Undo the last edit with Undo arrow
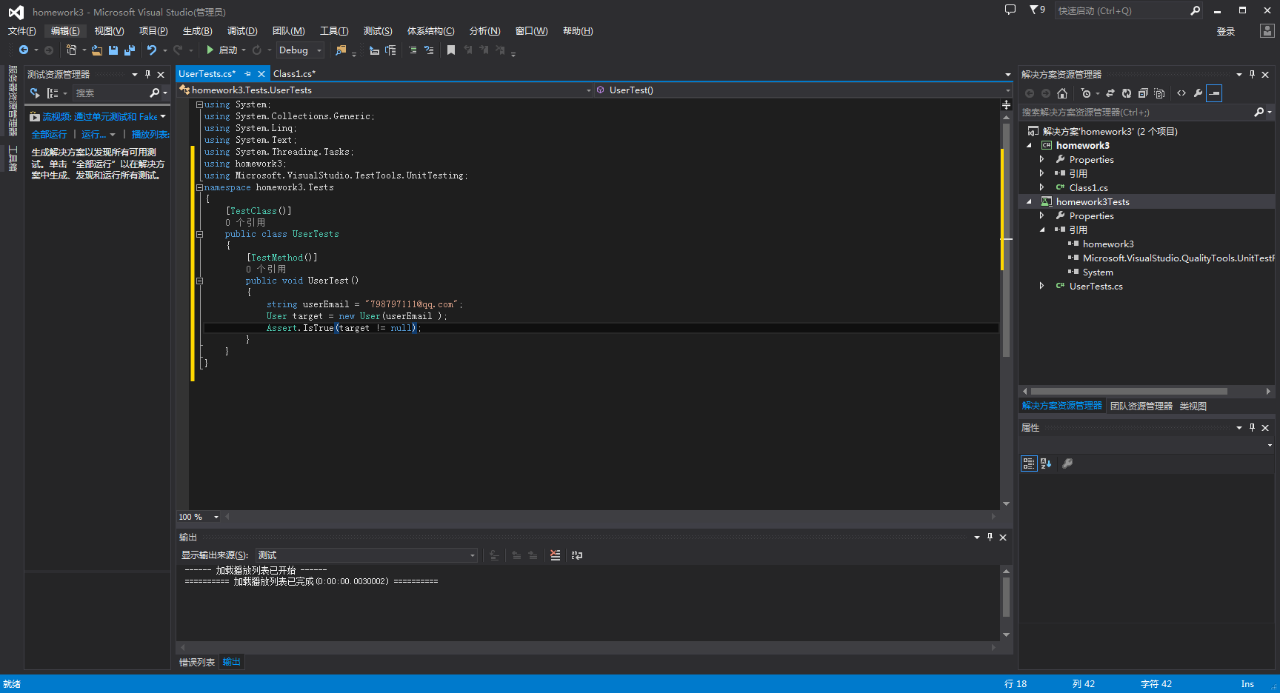Image resolution: width=1280 pixels, height=693 pixels. pyautogui.click(x=152, y=50)
